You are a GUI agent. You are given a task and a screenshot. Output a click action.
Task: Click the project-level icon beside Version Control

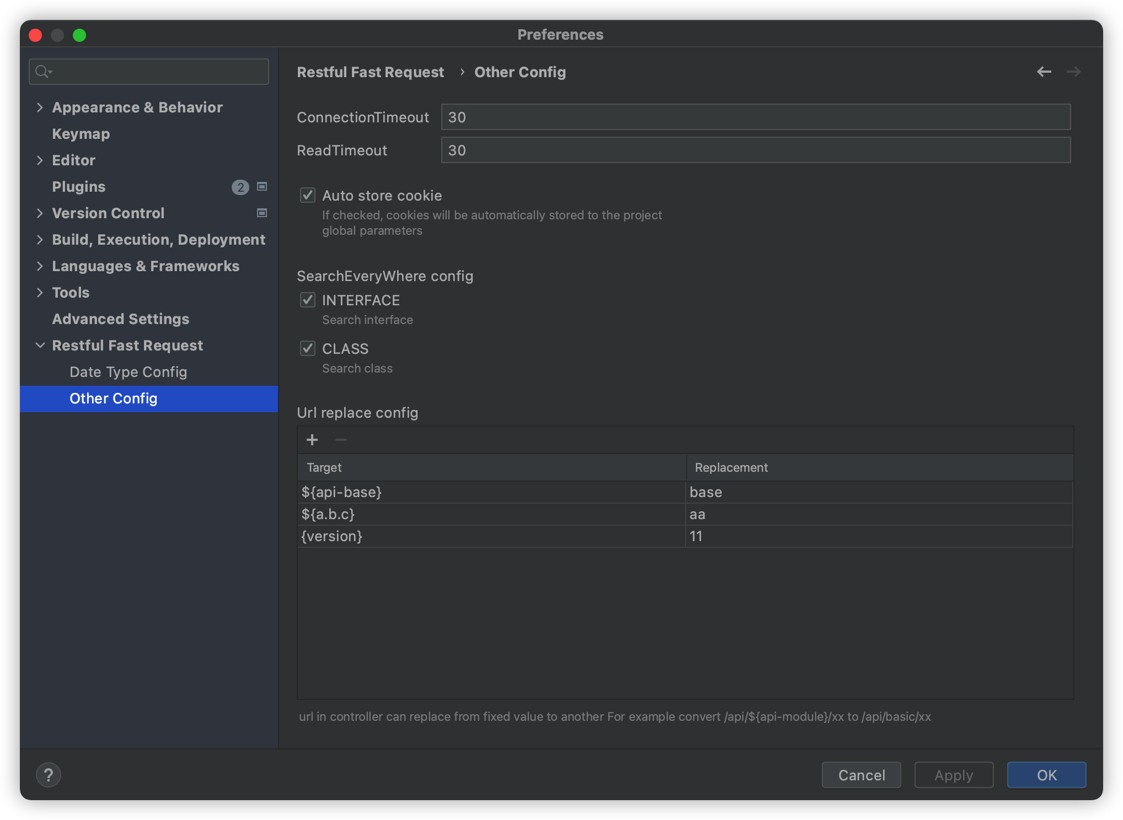pos(262,213)
